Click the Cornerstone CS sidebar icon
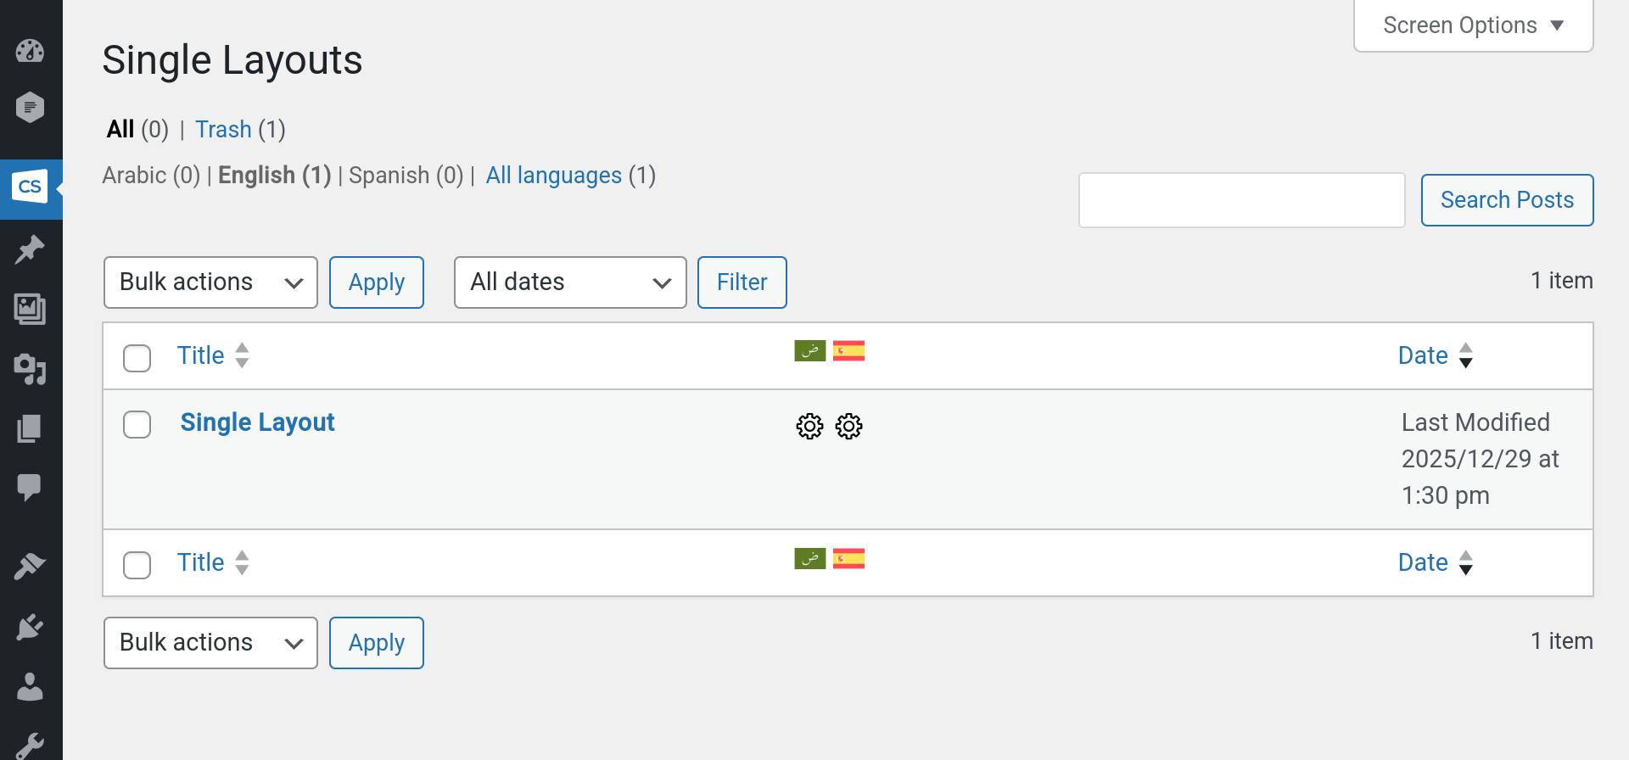Image resolution: width=1629 pixels, height=760 pixels. click(x=30, y=187)
